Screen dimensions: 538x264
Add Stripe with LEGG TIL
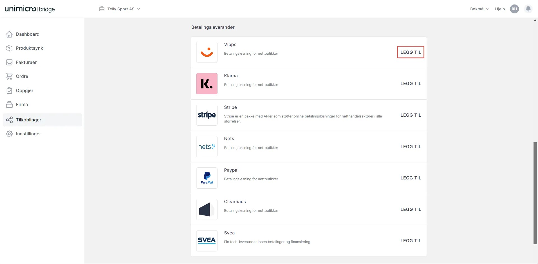[x=411, y=115]
